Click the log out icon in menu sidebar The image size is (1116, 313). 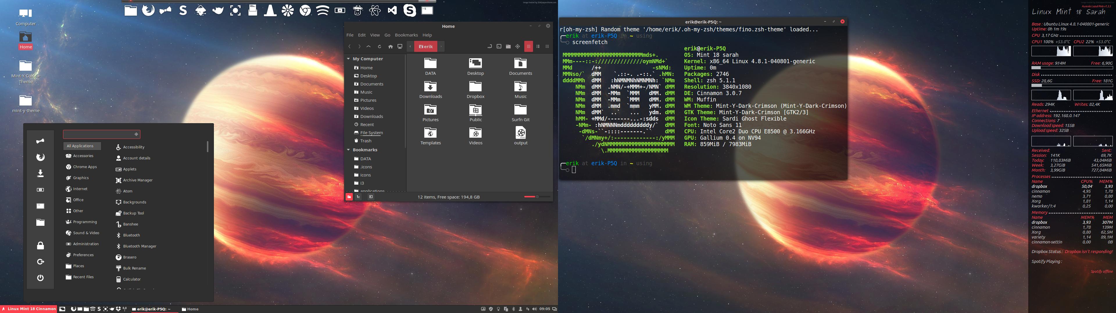pos(40,261)
